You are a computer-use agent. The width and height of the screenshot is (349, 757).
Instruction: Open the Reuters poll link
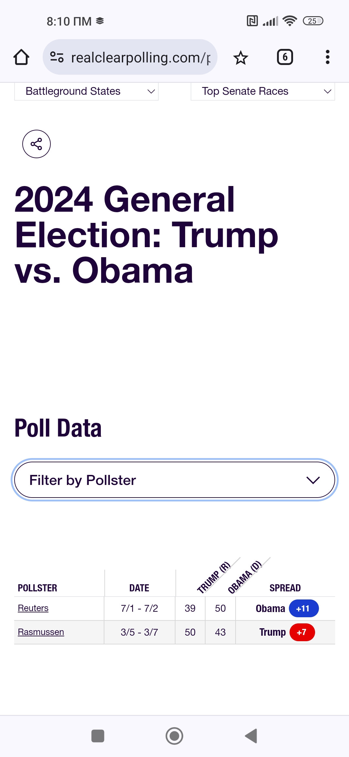pyautogui.click(x=33, y=608)
